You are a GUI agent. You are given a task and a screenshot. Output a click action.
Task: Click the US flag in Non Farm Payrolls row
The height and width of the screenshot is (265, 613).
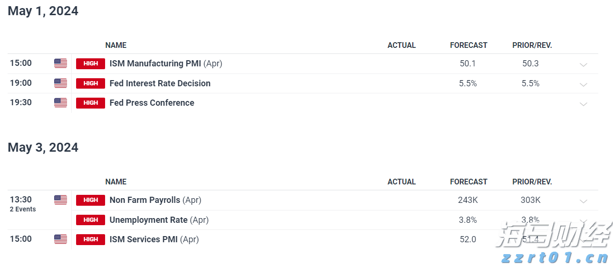click(60, 200)
